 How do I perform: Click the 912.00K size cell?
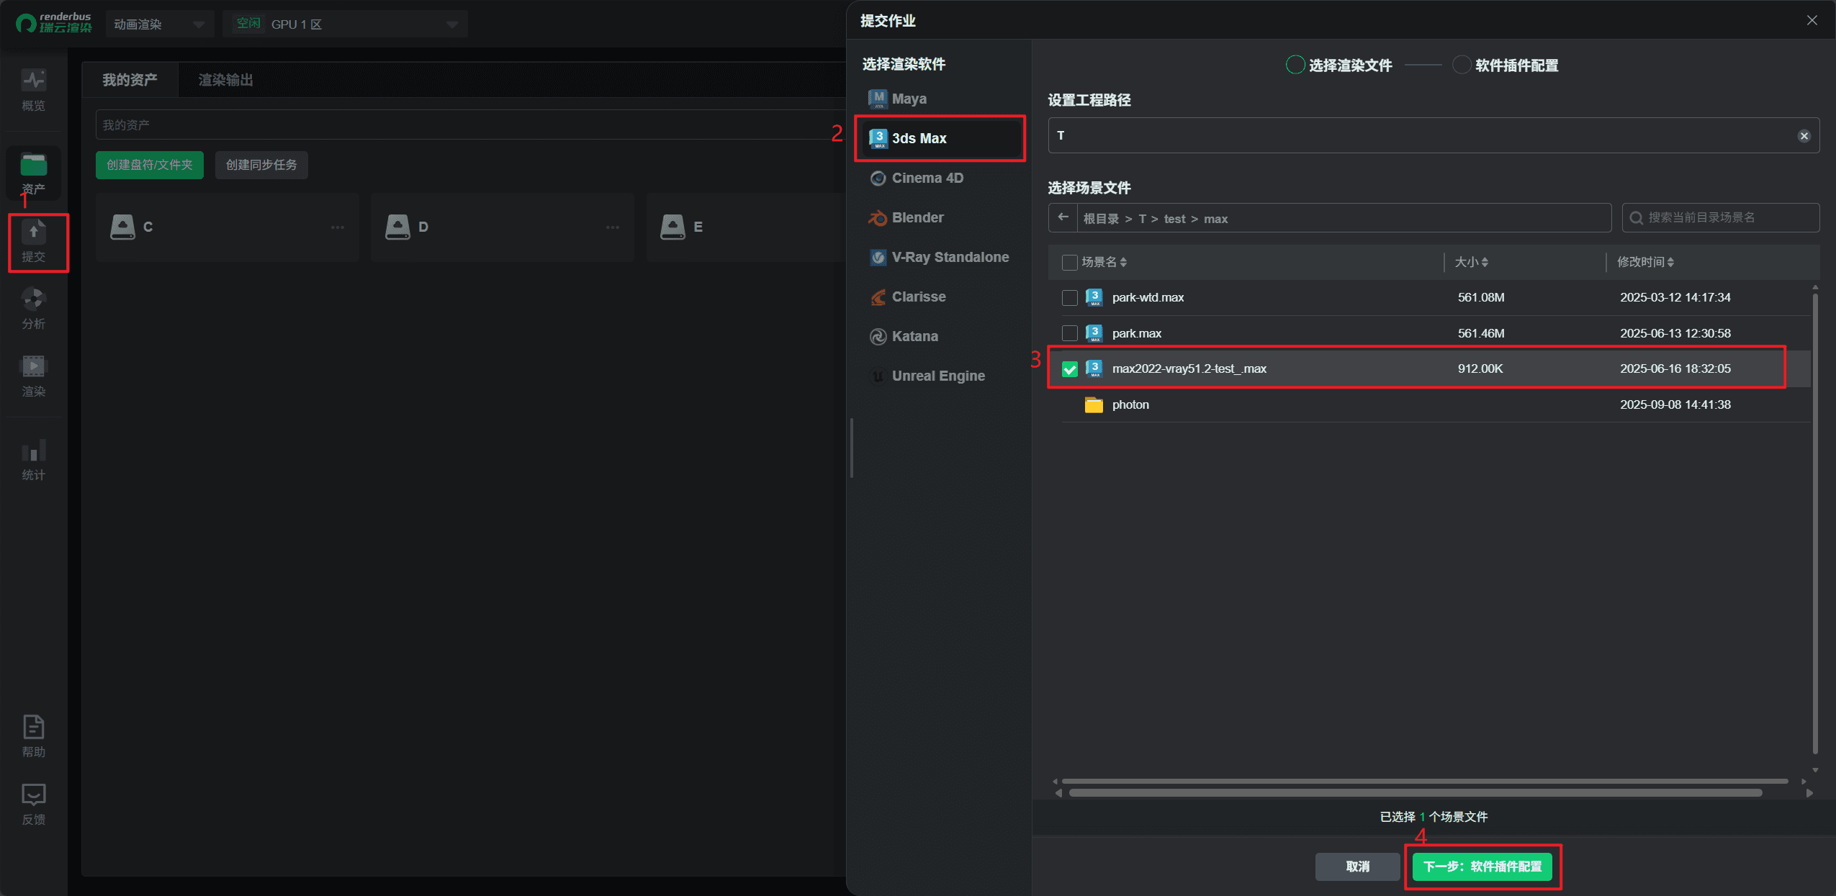click(1480, 368)
